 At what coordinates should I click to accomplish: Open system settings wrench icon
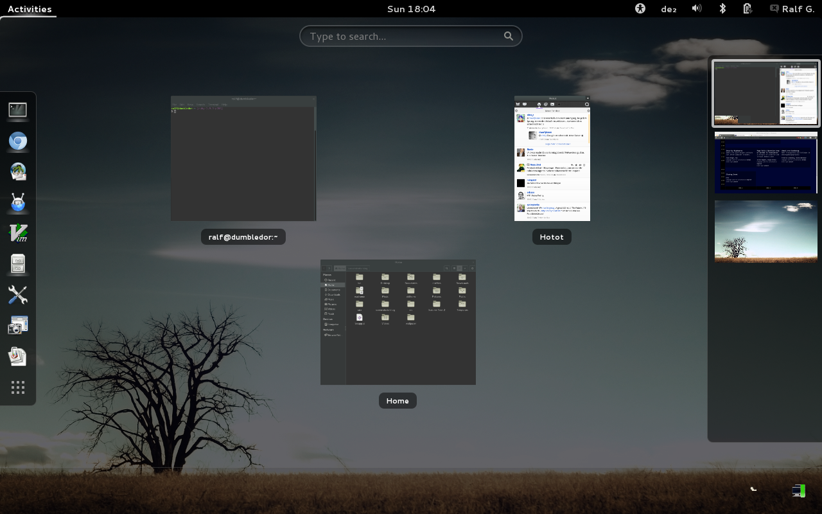click(18, 295)
